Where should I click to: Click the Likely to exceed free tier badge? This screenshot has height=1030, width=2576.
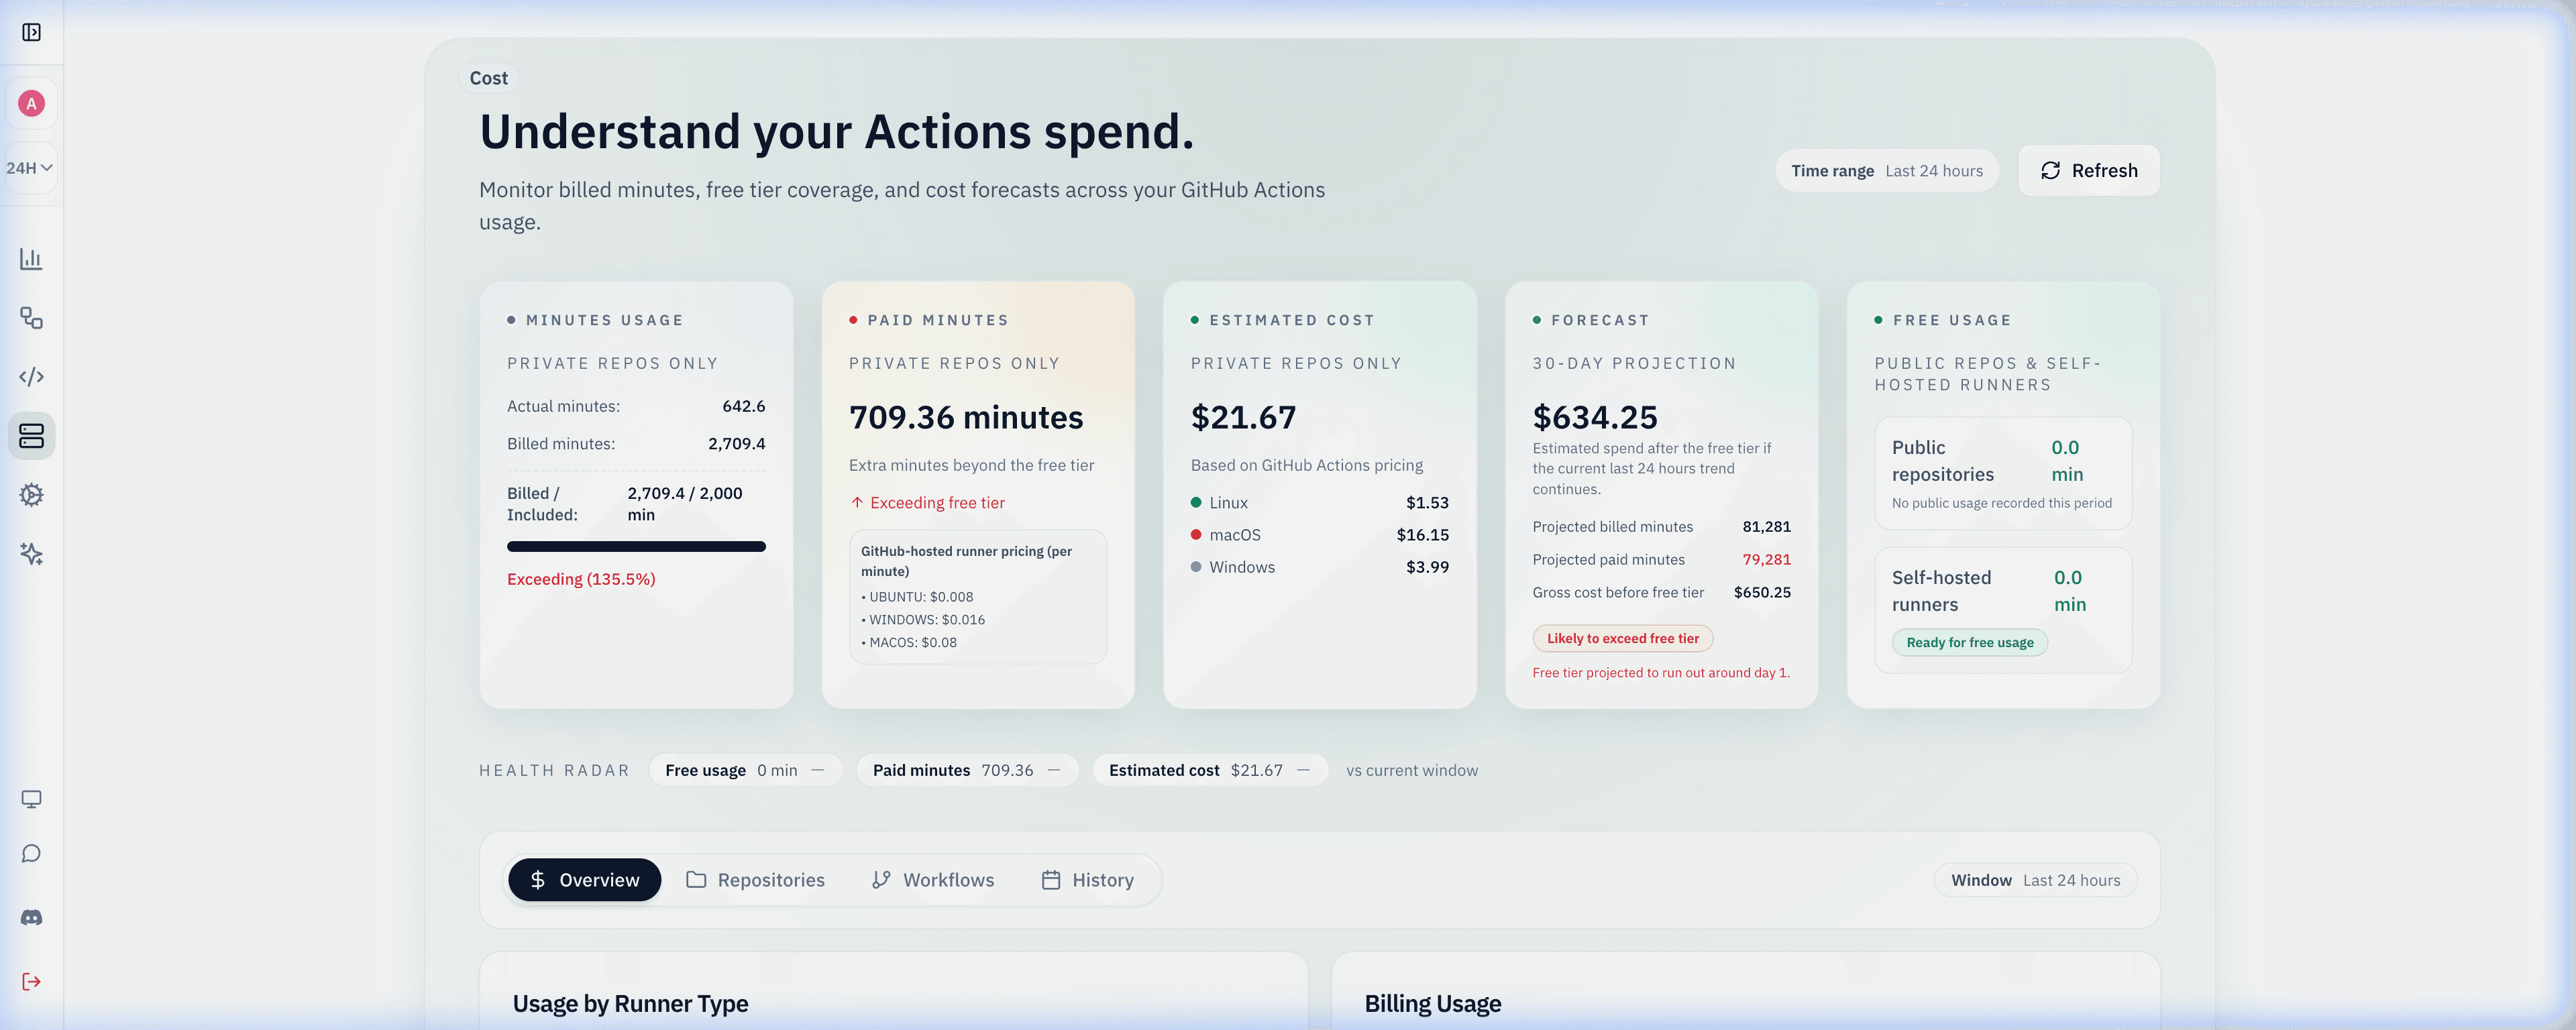(1622, 638)
